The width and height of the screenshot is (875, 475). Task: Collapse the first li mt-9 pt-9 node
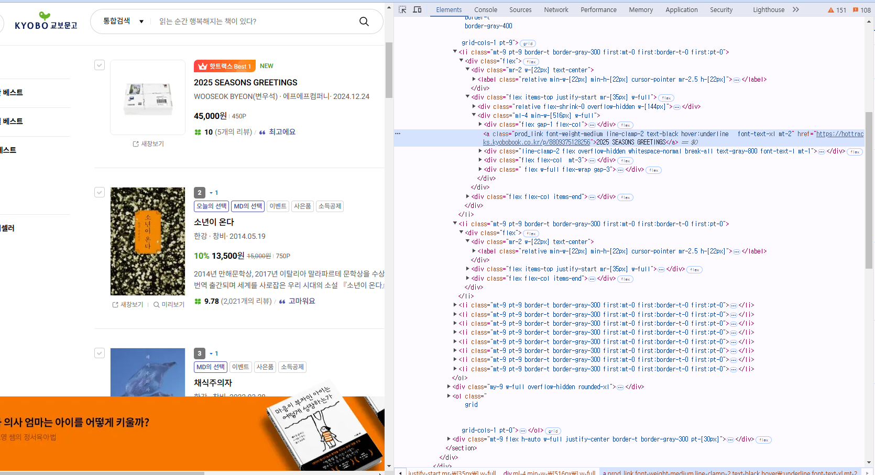pyautogui.click(x=455, y=52)
